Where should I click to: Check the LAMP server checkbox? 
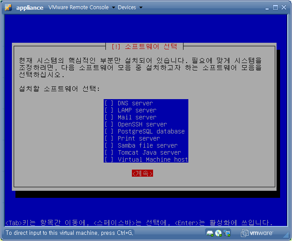[109, 110]
